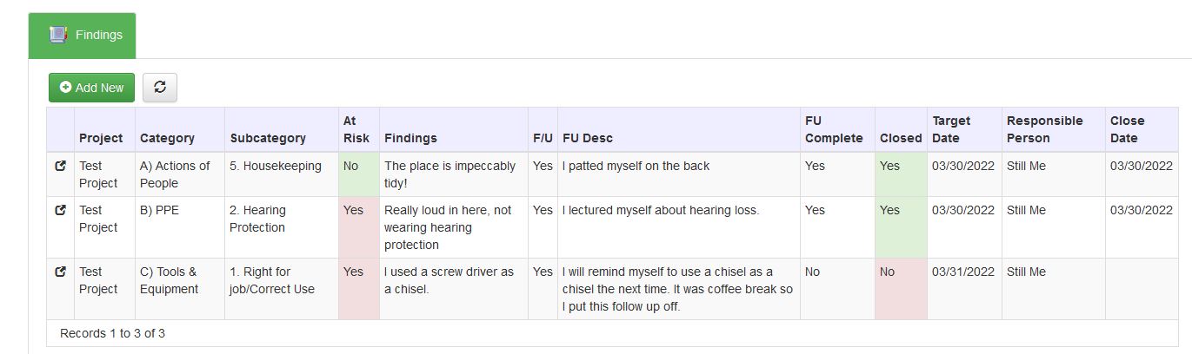
Task: Open the Tools & Equipment finding edit icon
Action: (60, 272)
